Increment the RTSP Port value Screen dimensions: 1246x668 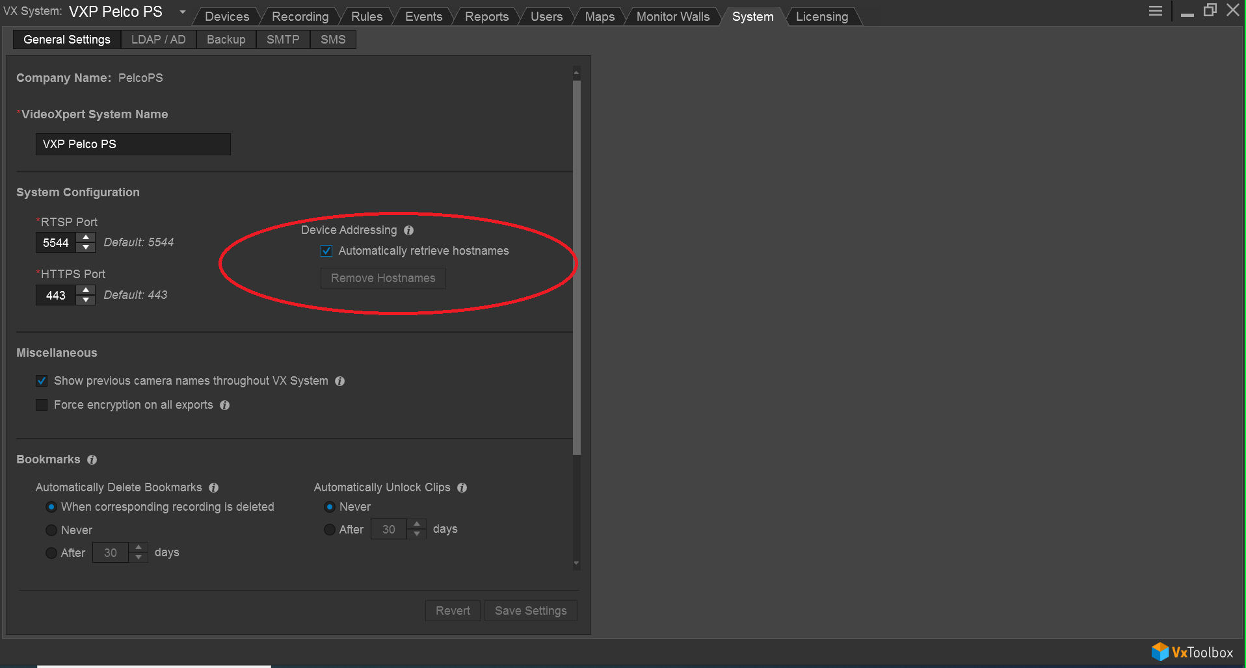(x=85, y=238)
